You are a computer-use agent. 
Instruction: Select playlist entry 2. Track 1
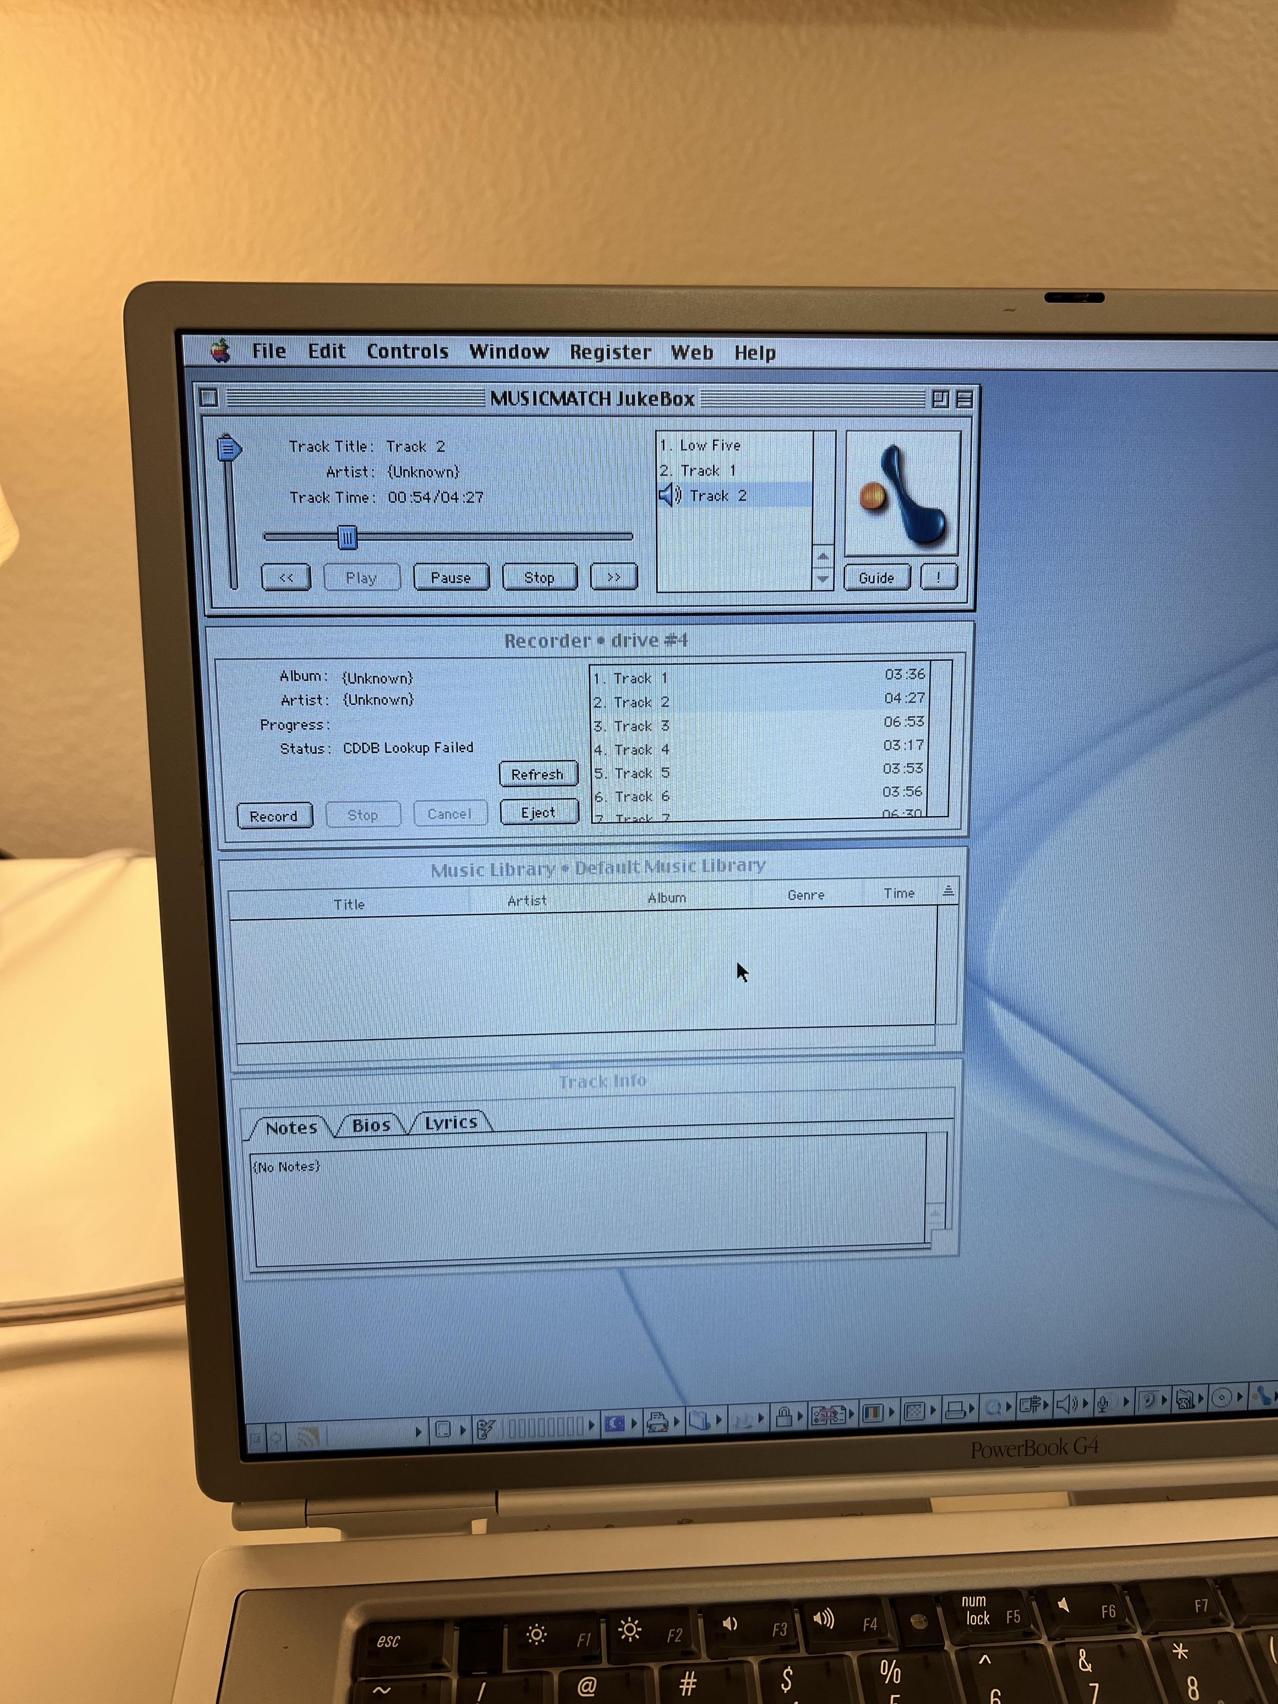[733, 470]
